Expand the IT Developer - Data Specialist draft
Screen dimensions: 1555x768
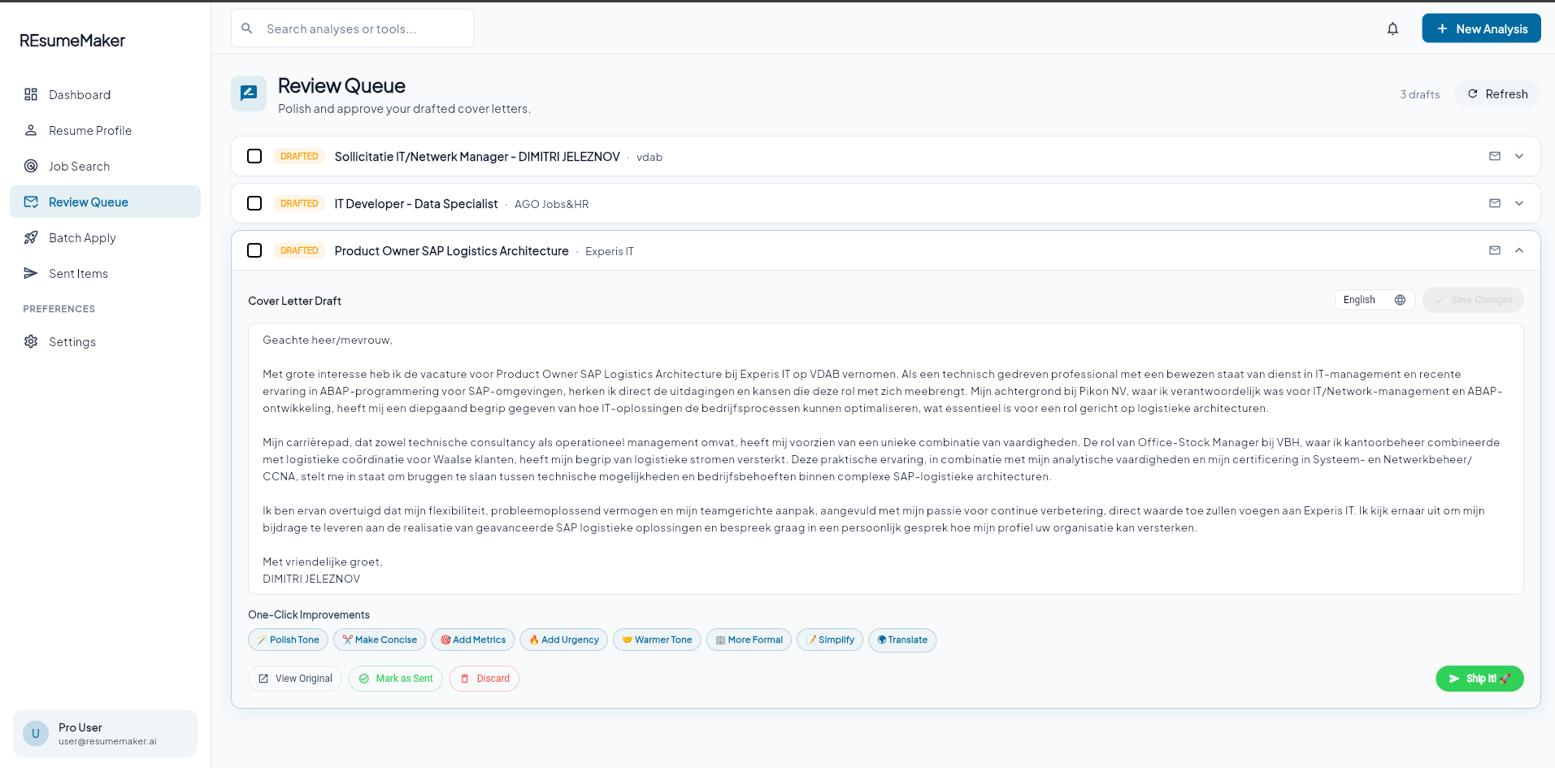pyautogui.click(x=1519, y=203)
